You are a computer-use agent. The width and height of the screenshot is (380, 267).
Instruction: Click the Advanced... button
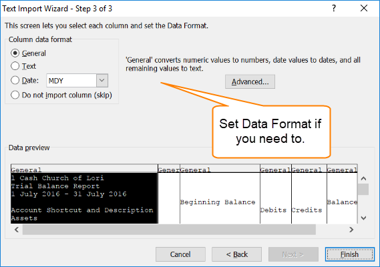pyautogui.click(x=250, y=81)
